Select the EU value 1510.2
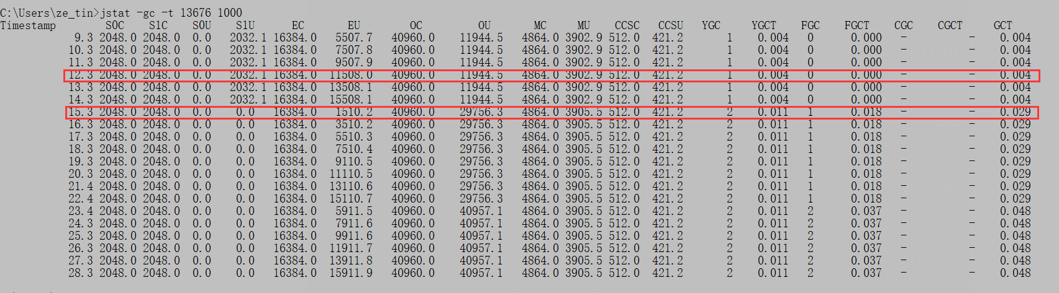Viewport: 1059px width, 293px height. tap(354, 112)
